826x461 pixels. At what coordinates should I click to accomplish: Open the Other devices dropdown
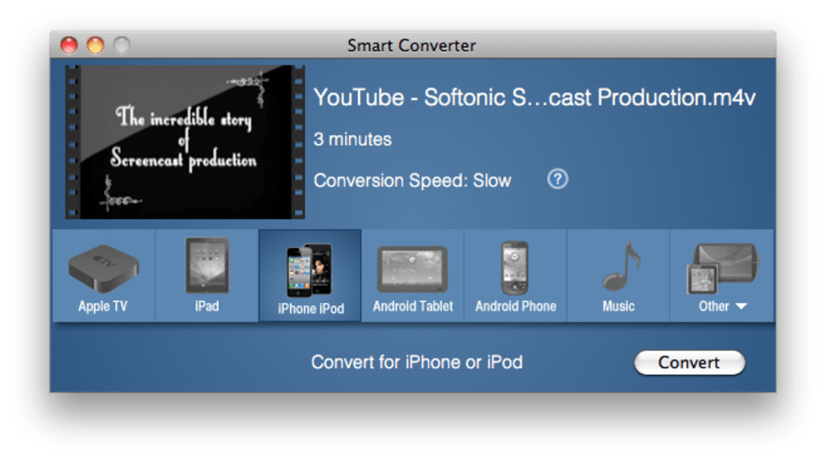(722, 276)
